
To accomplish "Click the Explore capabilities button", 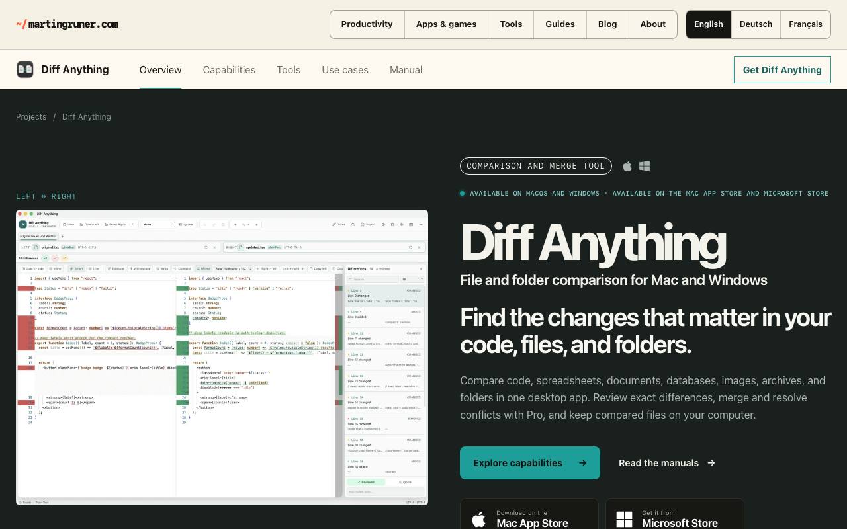I will click(530, 463).
